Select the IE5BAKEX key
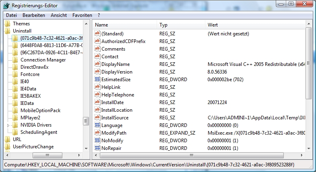Image resolution: width=316 pixels, height=172 pixels. click(x=31, y=96)
